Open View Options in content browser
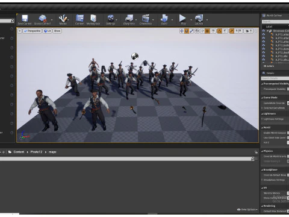The image size is (289, 217). (247, 210)
